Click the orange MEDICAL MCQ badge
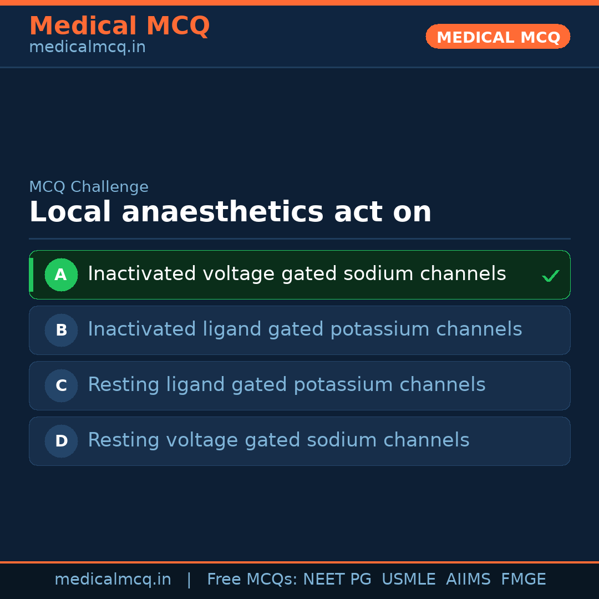599x599 pixels. [x=498, y=37]
